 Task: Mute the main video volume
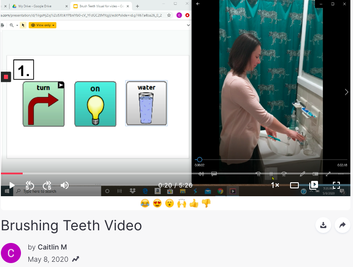click(65, 185)
